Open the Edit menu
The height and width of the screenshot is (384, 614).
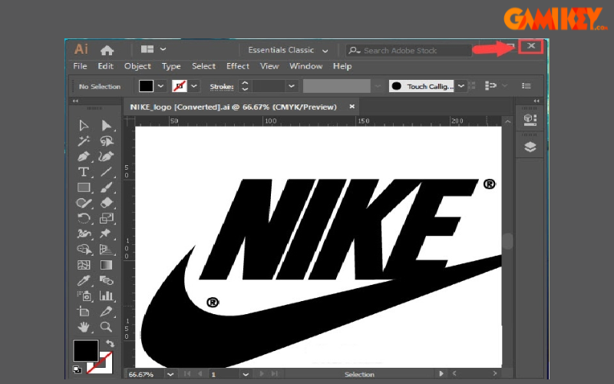(x=105, y=66)
